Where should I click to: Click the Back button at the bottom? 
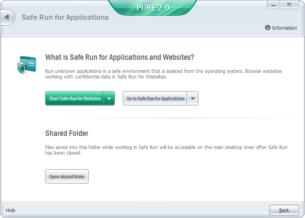[284, 210]
